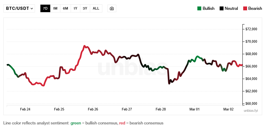266x127 pixels.
Task: Click the red Bearish legend swatch
Action: [x=245, y=8]
